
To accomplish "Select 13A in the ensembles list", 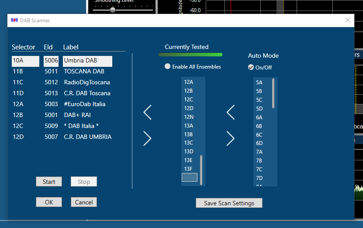I will coord(189,125).
